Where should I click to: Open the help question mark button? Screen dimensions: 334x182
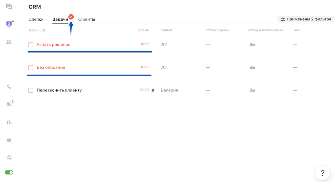(322, 173)
